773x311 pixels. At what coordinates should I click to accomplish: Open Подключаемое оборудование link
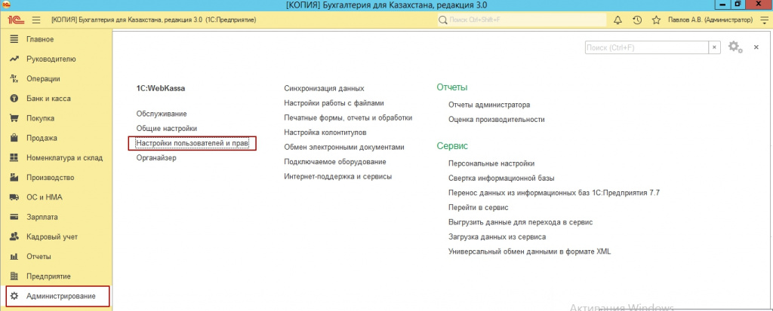click(x=334, y=162)
